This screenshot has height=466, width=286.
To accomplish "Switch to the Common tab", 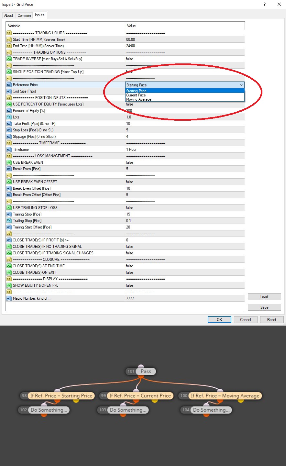I will click(24, 16).
